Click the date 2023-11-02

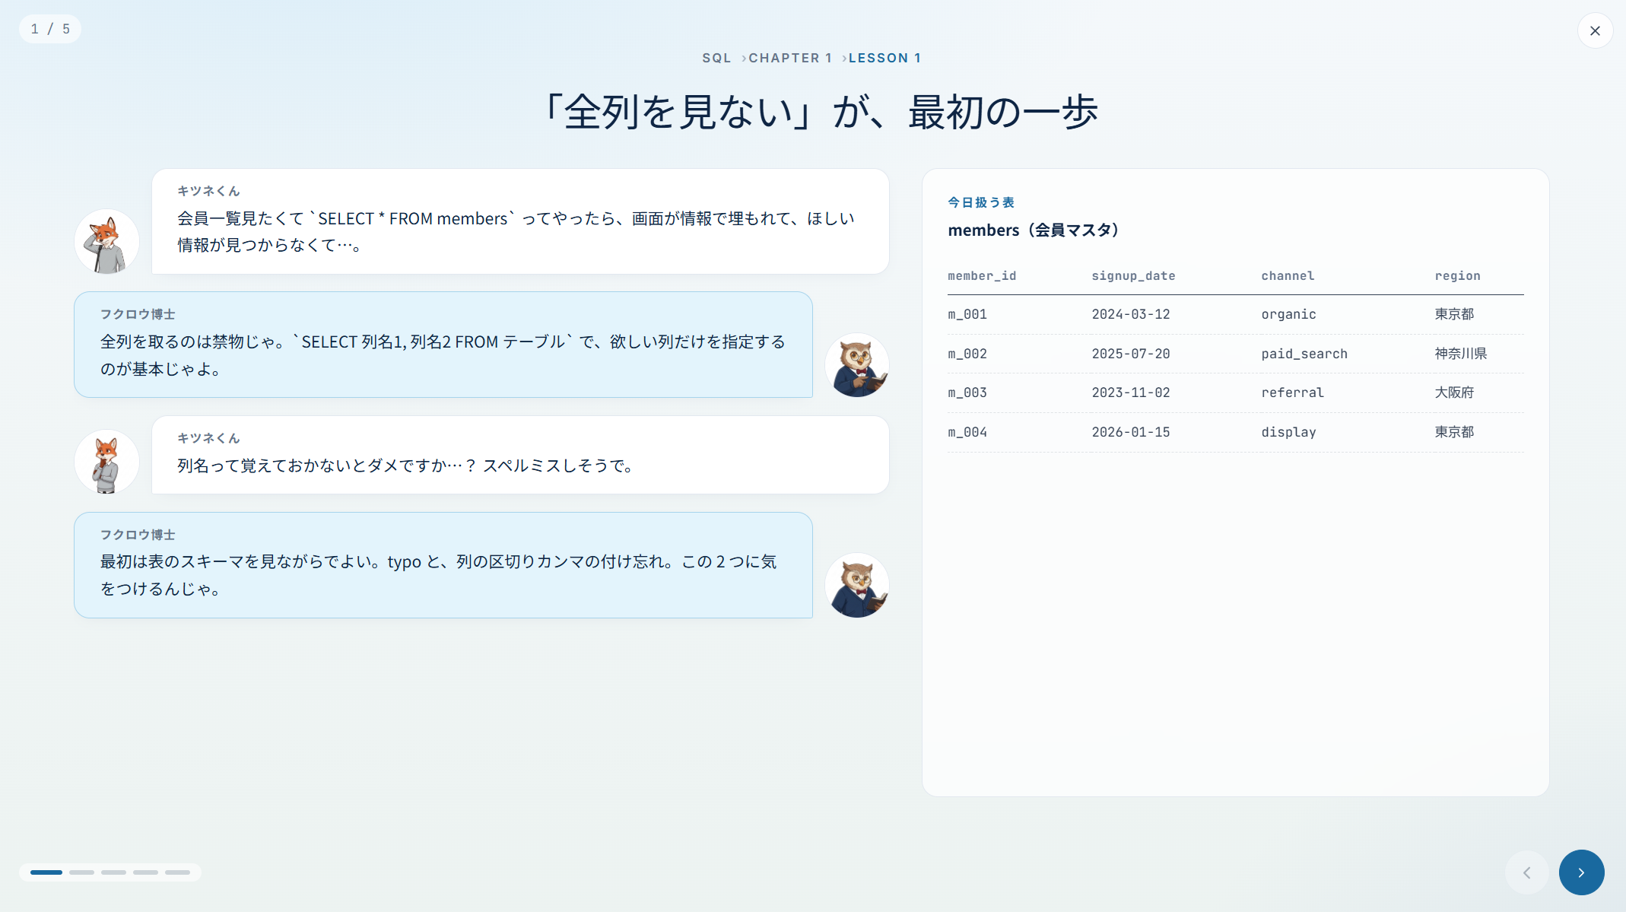click(x=1131, y=392)
